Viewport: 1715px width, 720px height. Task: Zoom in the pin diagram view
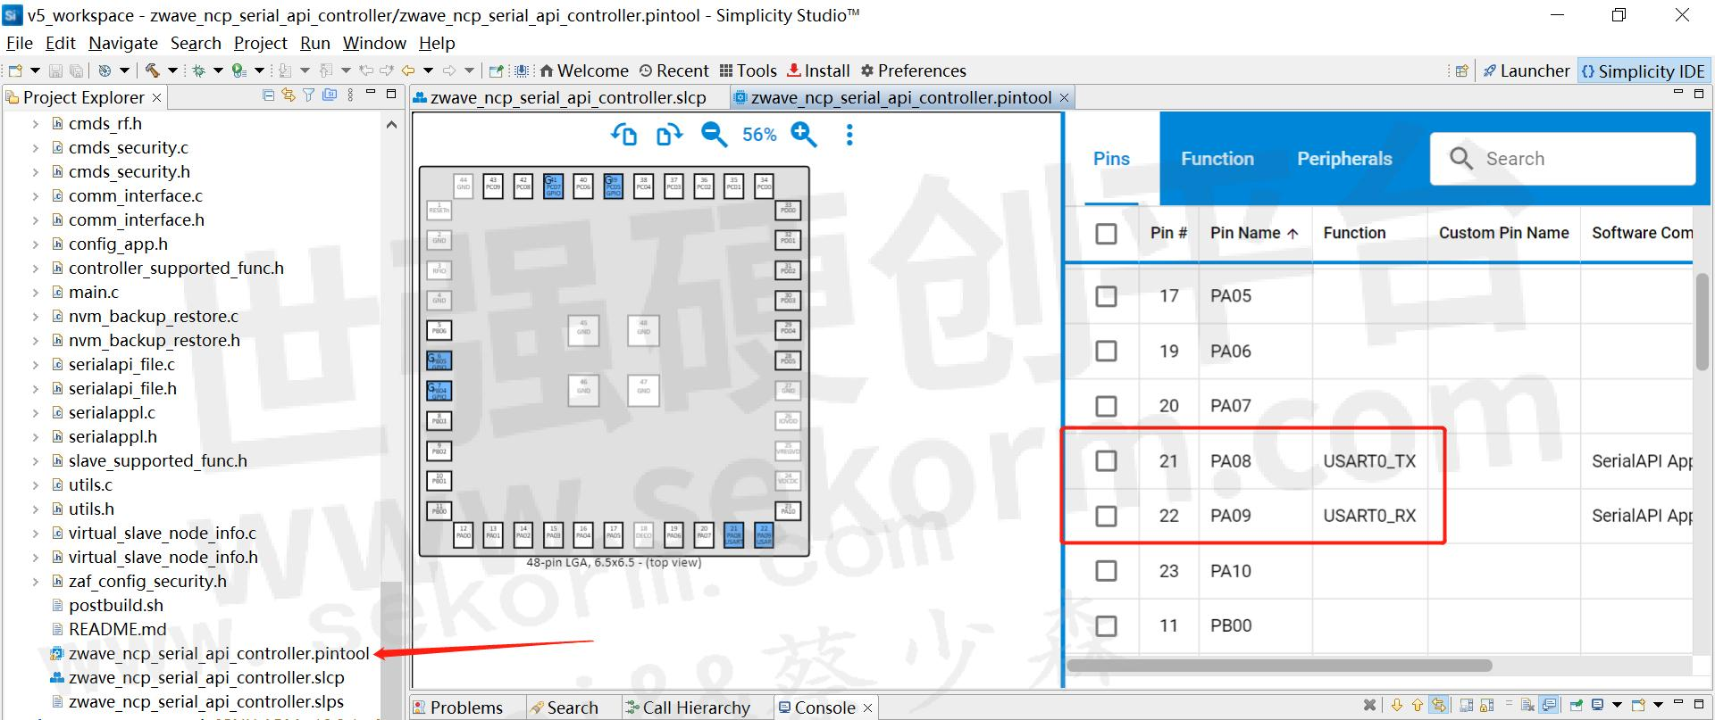[x=804, y=135]
